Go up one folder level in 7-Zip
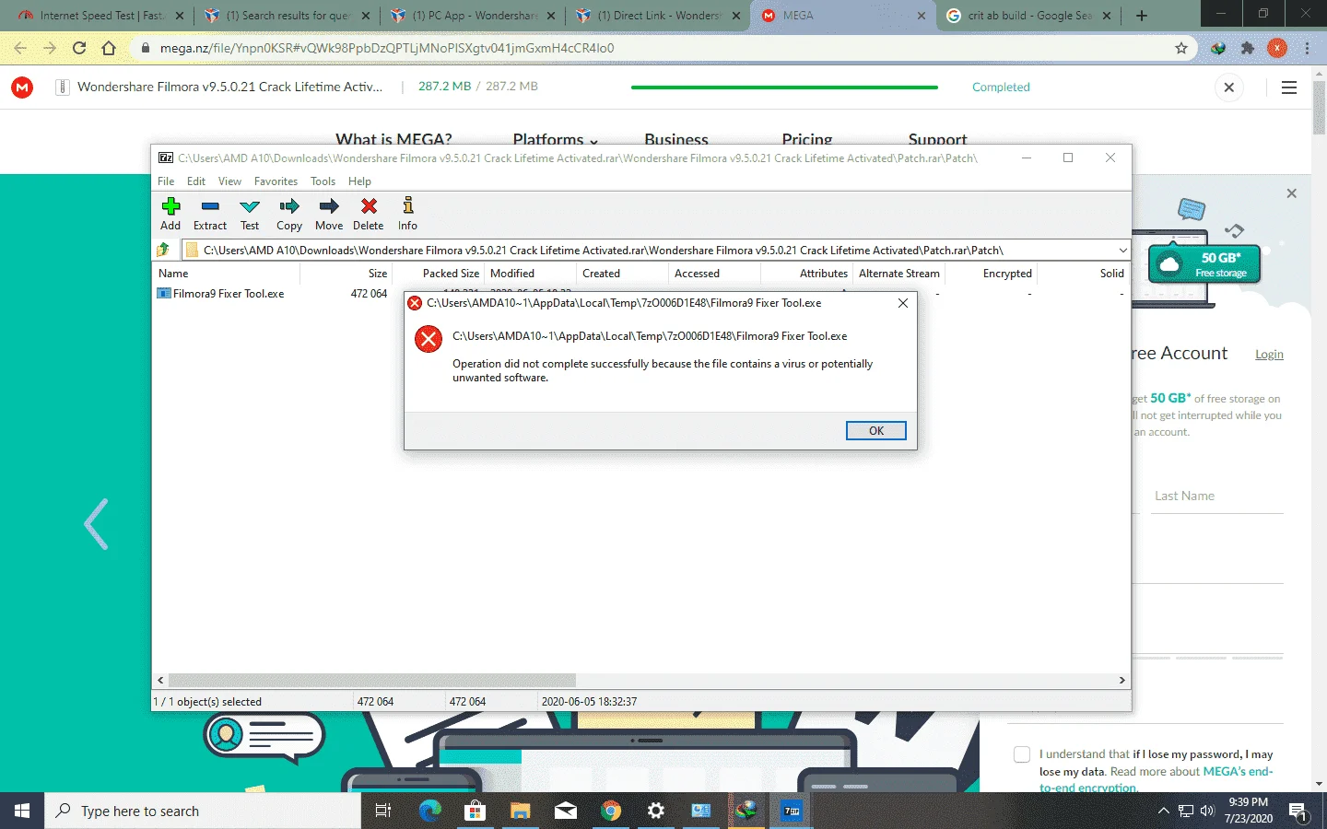 [164, 250]
